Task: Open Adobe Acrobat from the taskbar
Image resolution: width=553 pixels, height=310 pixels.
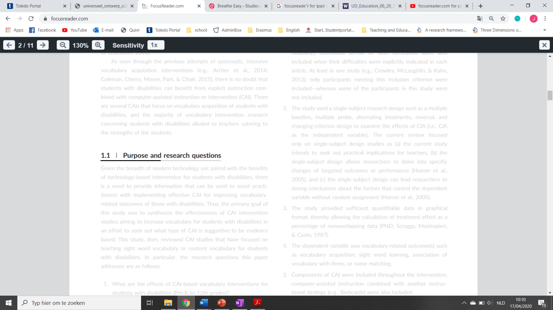Action: click(257, 303)
